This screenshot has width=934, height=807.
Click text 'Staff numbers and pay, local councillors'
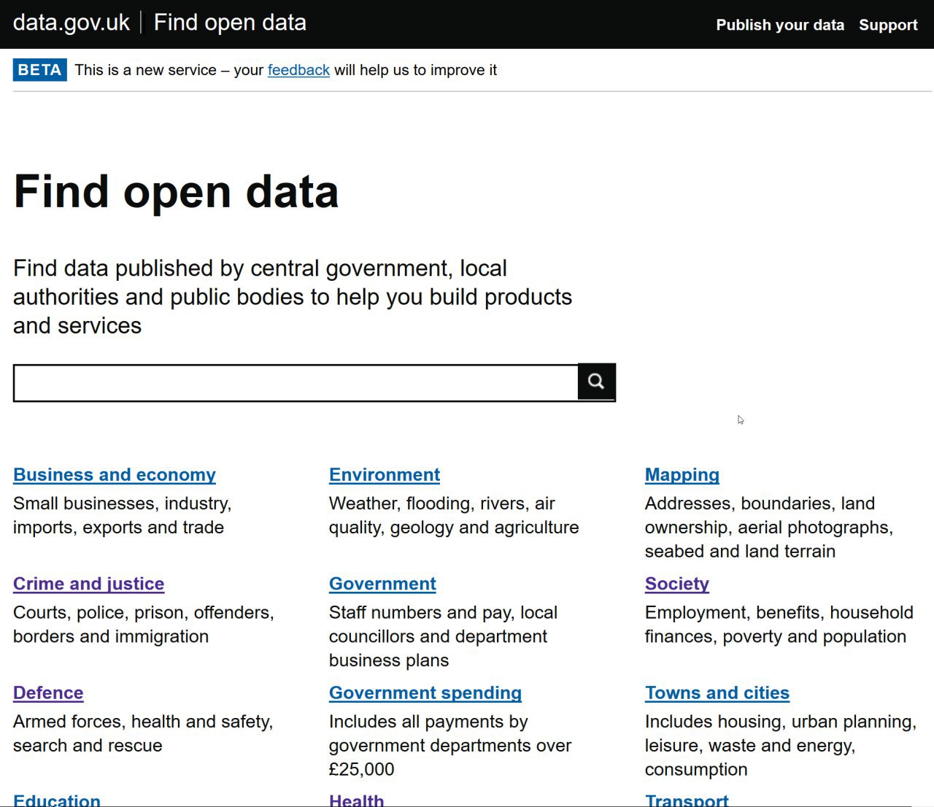[443, 636]
